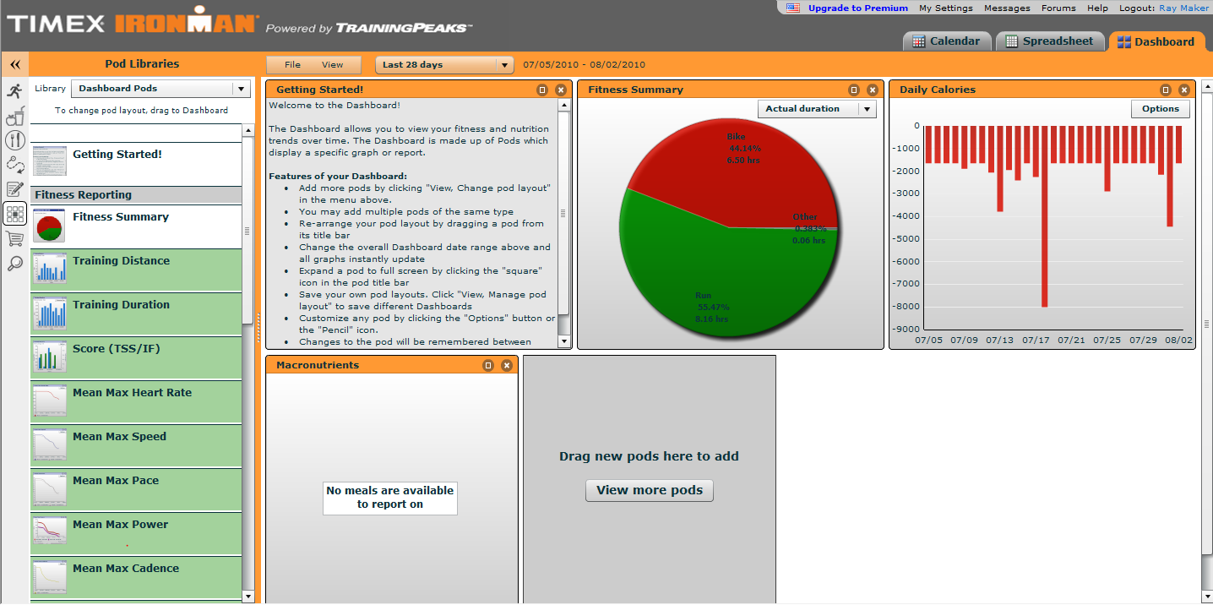Viewport: 1213px width, 605px height.
Task: Open the View menu
Action: [332, 64]
